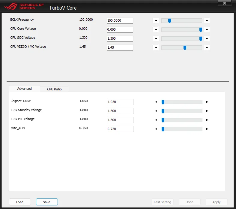Apply the voltage settings
The height and width of the screenshot is (209, 236).
coord(217,202)
